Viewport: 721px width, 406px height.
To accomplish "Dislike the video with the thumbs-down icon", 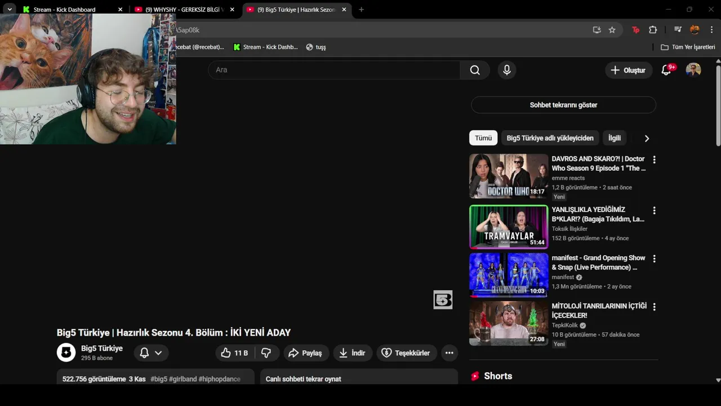I will pos(266,353).
